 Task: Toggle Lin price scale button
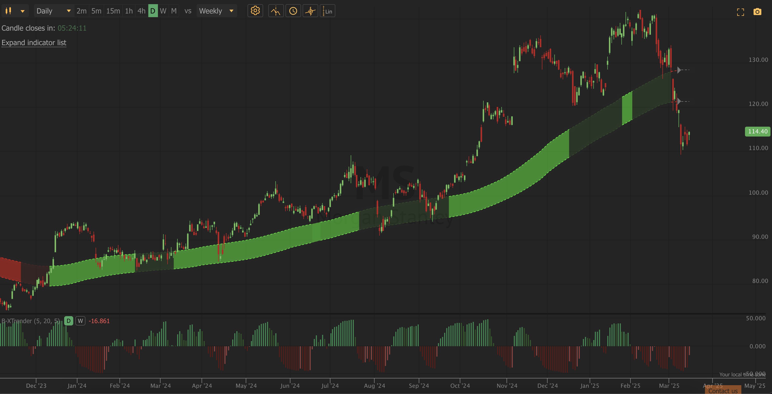pyautogui.click(x=327, y=11)
